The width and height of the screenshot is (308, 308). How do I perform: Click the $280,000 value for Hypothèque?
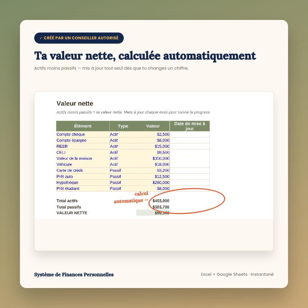pos(153,183)
